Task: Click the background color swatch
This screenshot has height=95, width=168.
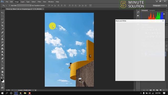Action: [3, 82]
